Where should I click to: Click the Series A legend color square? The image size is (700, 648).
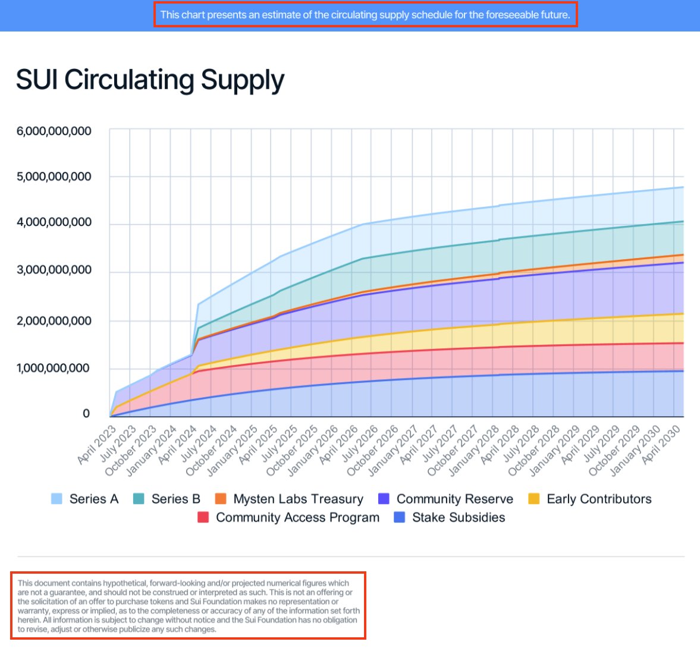click(57, 499)
